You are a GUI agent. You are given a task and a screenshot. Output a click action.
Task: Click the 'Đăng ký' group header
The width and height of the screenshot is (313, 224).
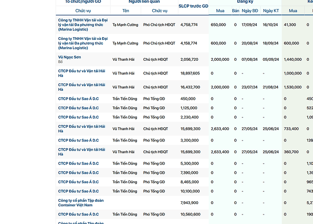pyautogui.click(x=245, y=2)
